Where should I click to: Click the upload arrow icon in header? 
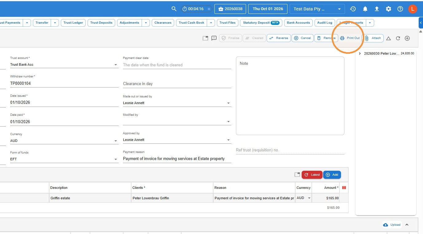click(377, 9)
